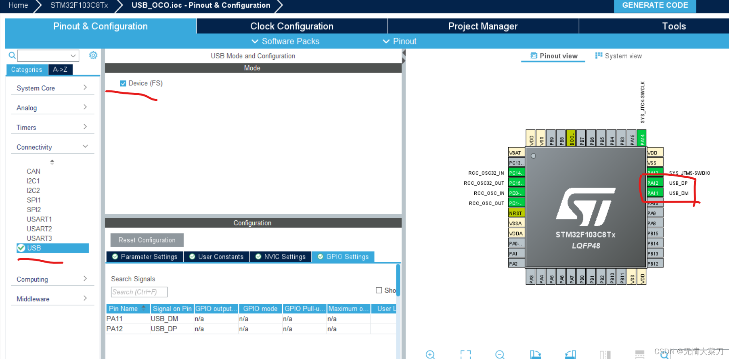Click the zoom out magnifier icon

point(500,354)
